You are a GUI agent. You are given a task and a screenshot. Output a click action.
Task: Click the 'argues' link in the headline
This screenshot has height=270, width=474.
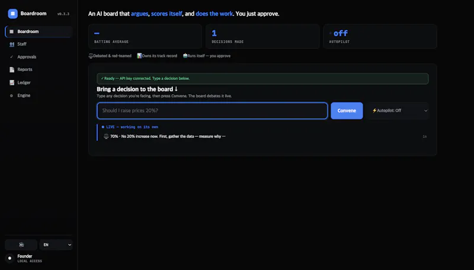click(140, 14)
